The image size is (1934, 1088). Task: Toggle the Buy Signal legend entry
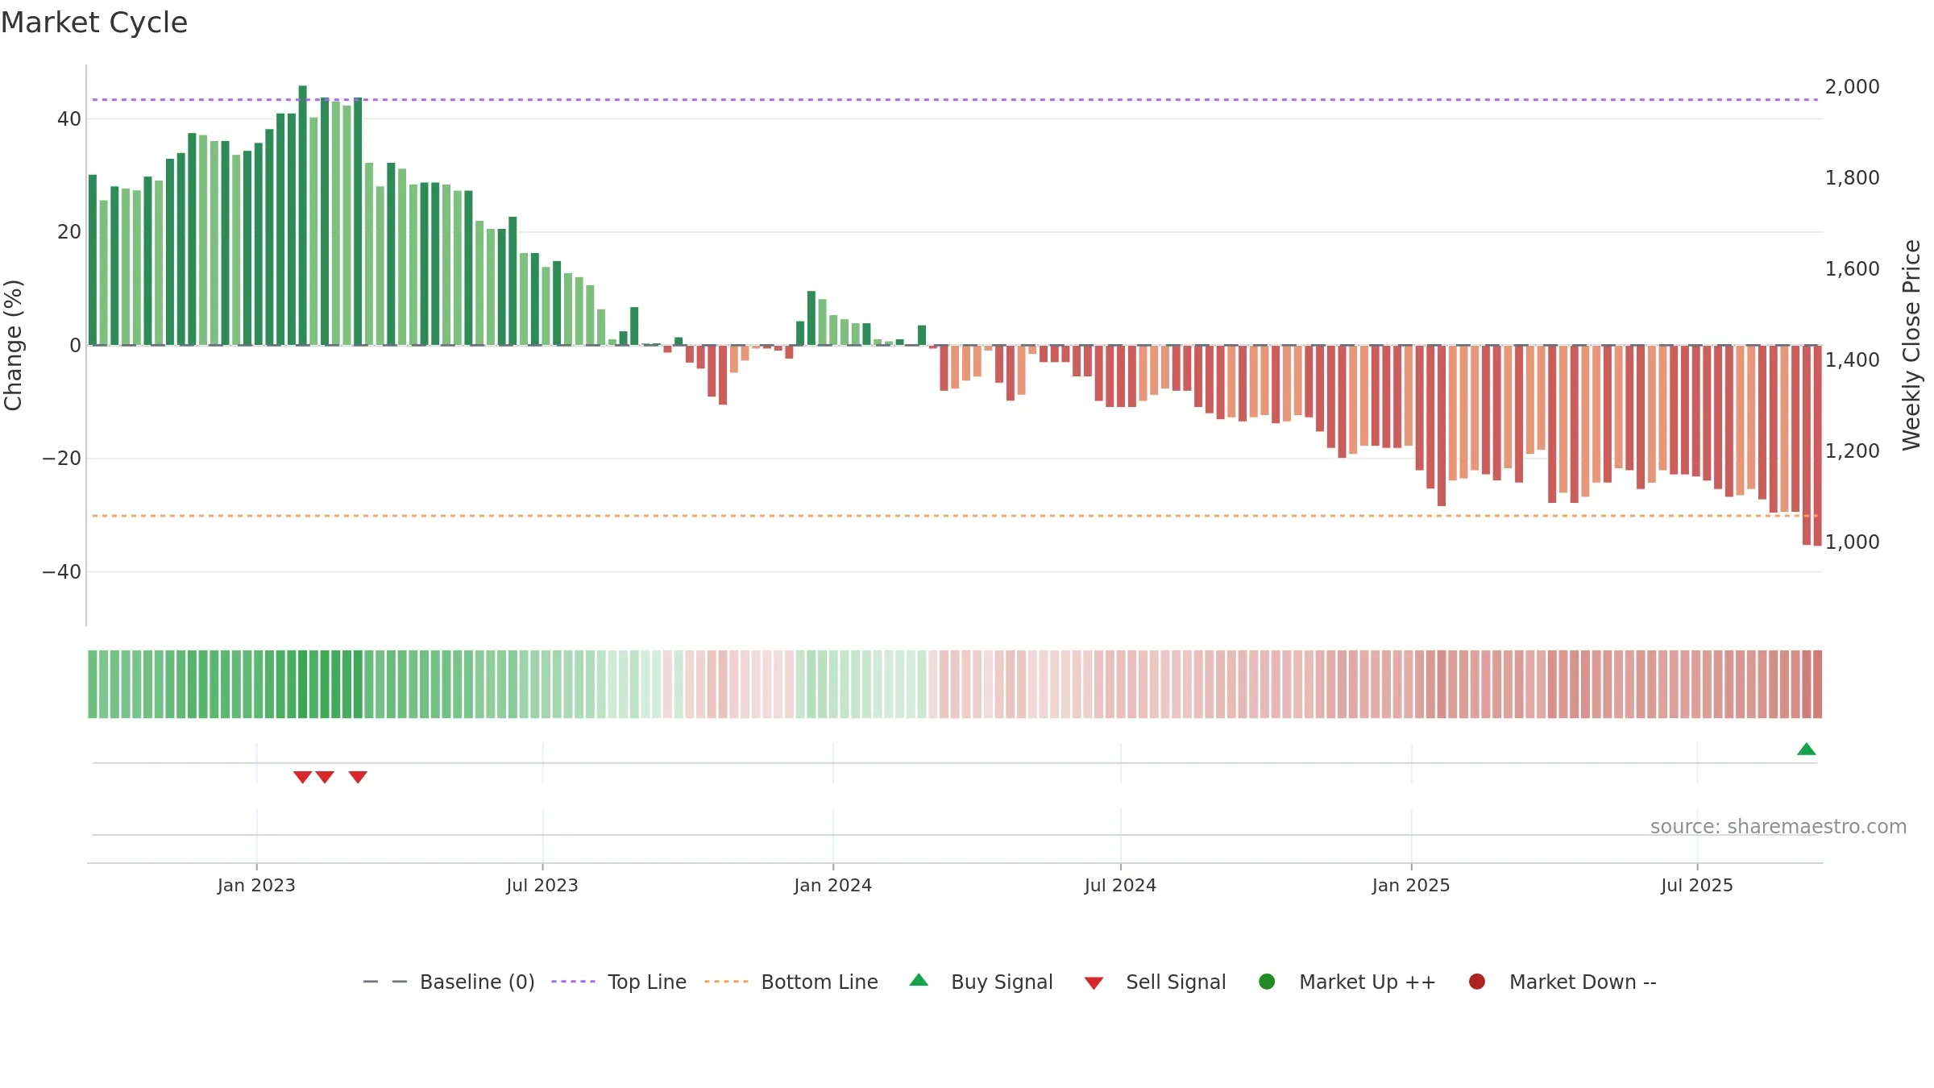(x=981, y=982)
